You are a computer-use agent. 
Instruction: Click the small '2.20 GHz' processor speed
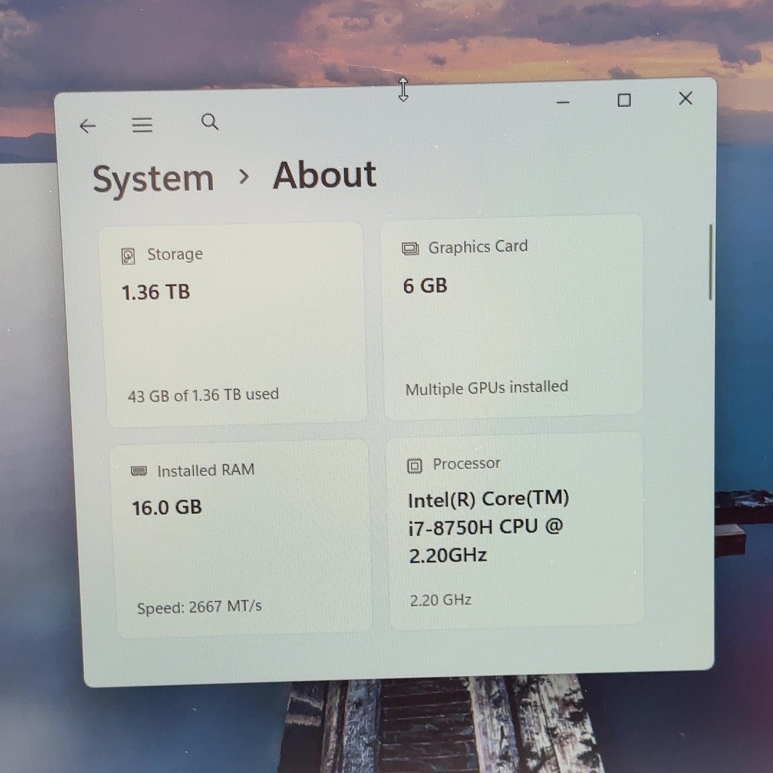click(x=441, y=600)
